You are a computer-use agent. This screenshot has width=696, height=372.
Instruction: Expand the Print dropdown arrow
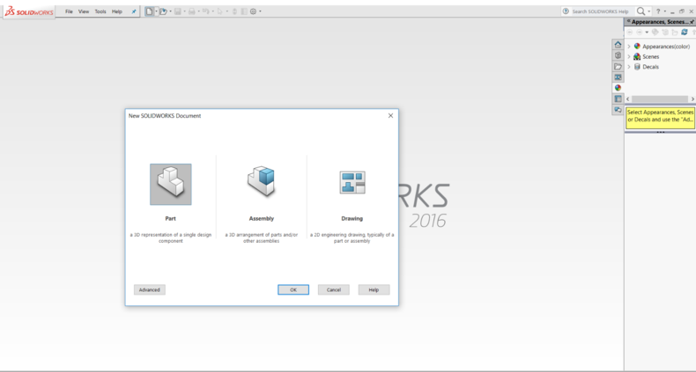coord(199,11)
